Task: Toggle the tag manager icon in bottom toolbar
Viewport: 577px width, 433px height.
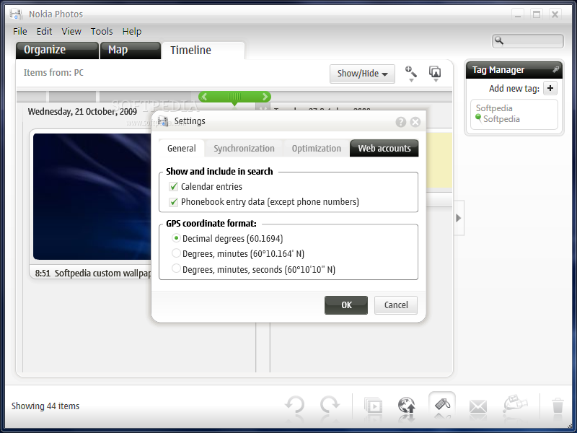Action: [x=442, y=405]
